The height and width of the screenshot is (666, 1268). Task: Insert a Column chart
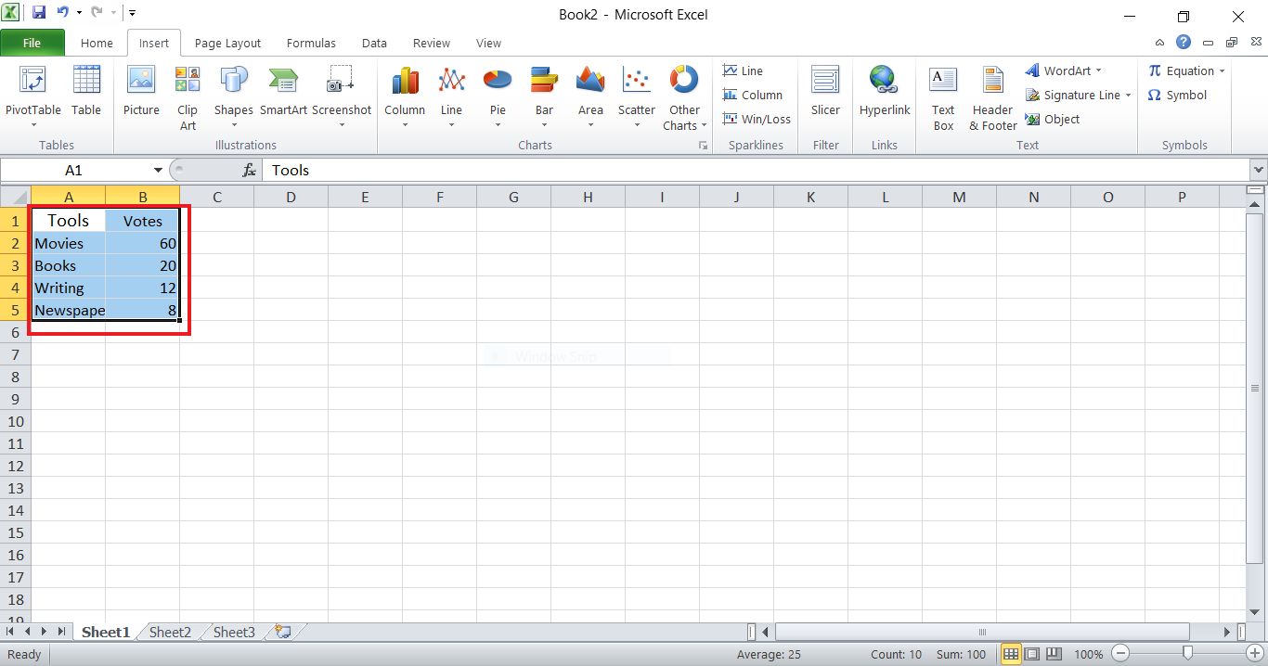pos(405,97)
